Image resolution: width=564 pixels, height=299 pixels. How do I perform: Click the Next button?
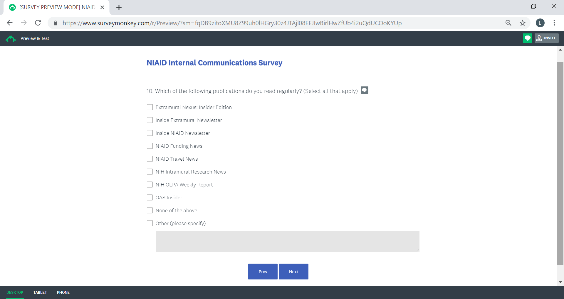[x=293, y=271]
